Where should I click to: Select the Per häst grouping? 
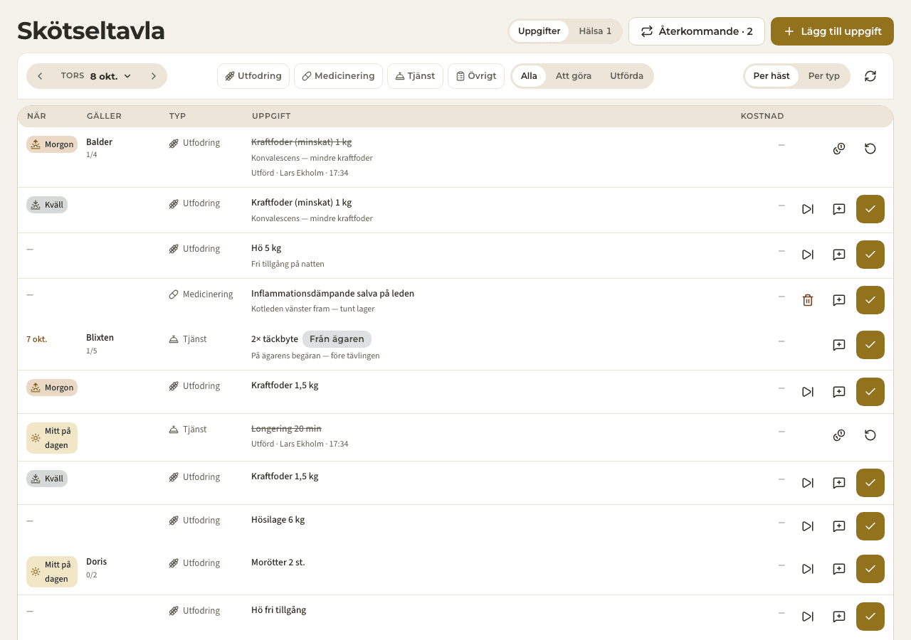(x=772, y=76)
